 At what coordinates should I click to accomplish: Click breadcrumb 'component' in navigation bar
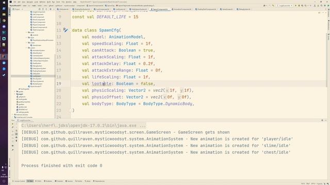(x=80, y=6)
